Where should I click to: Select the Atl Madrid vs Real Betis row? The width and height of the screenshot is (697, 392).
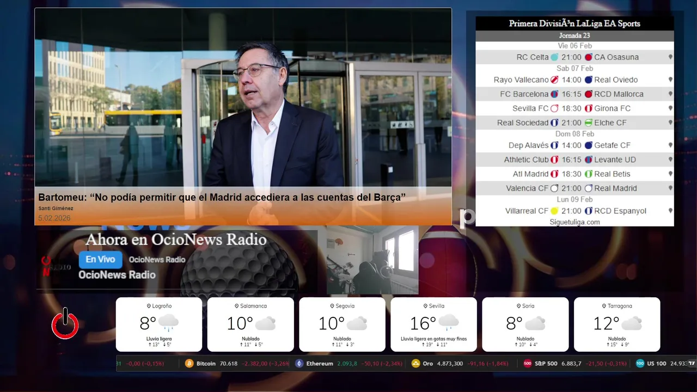(574, 174)
